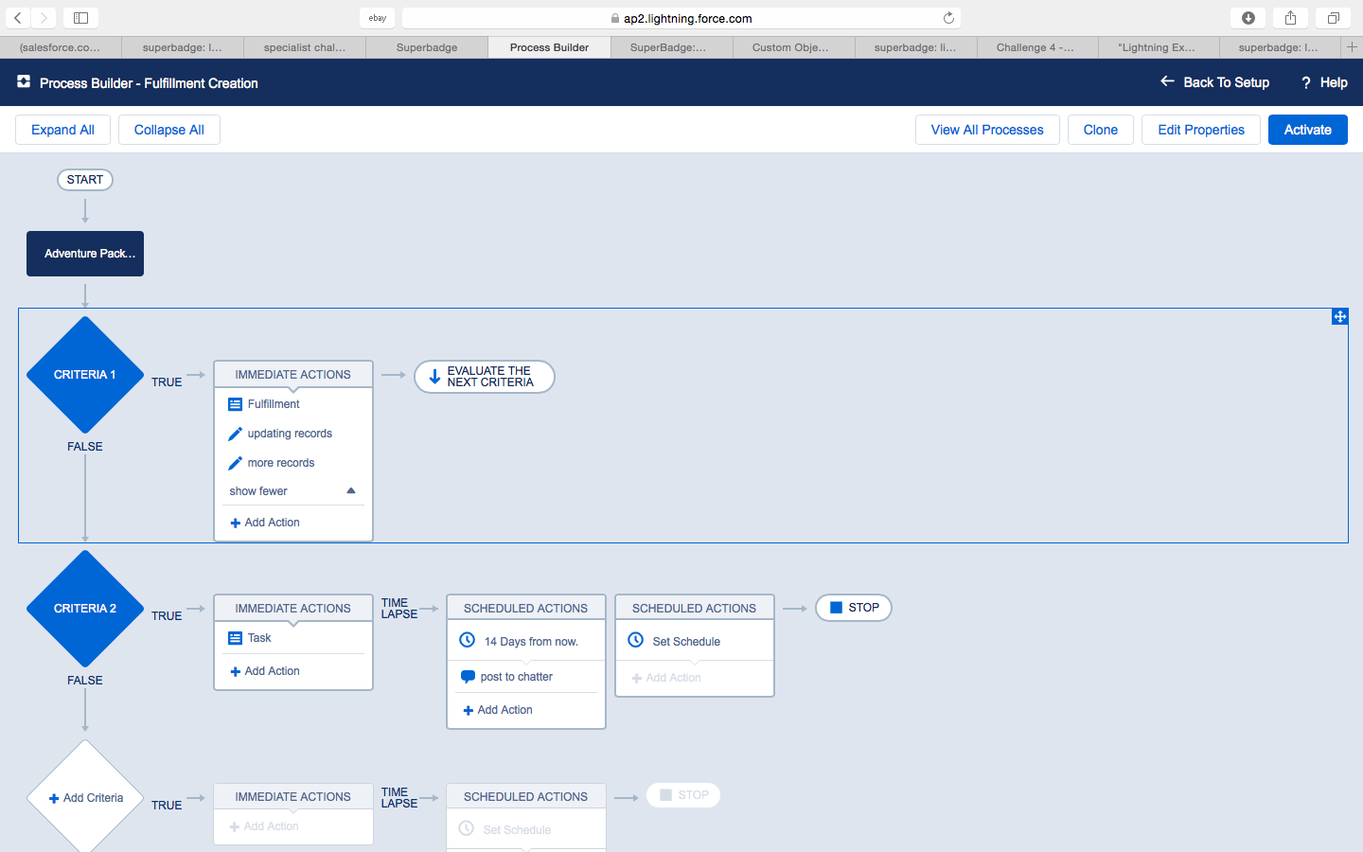Click Collapse All button
Image resolution: width=1363 pixels, height=852 pixels.
click(169, 130)
